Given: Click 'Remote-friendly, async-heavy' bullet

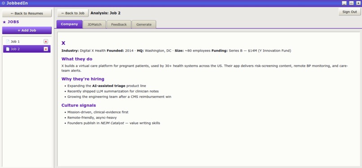Looking at the screenshot, I should point(92,117).
